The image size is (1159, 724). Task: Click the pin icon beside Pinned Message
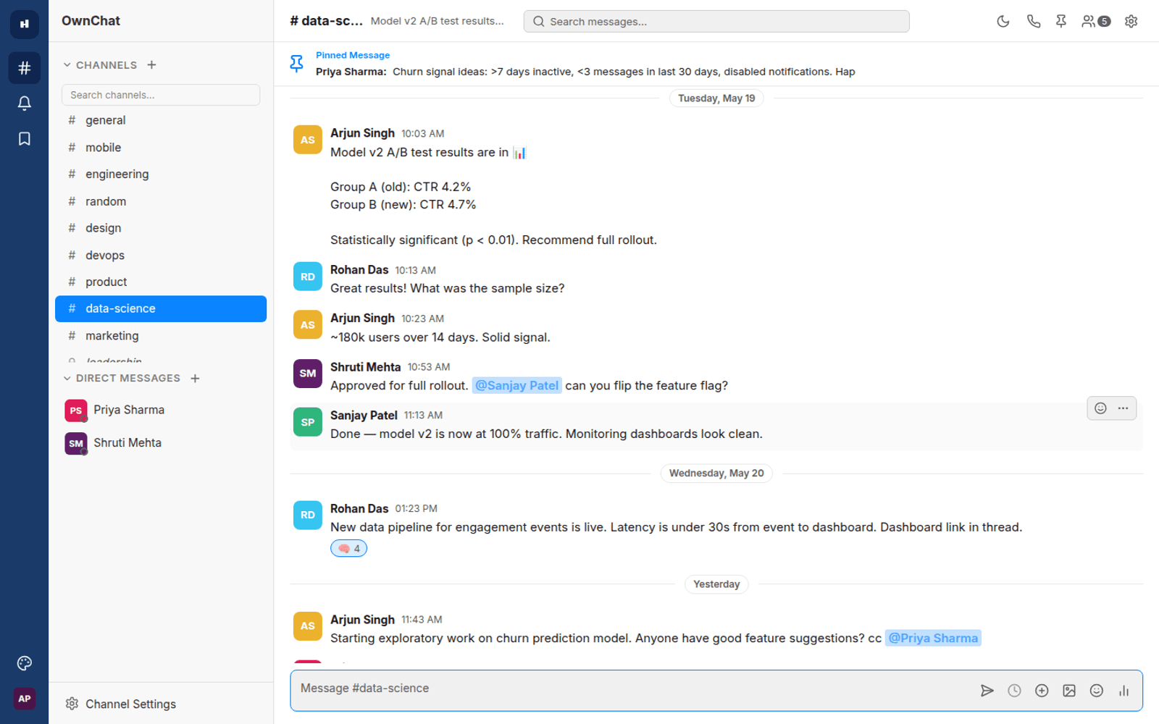[x=296, y=64]
